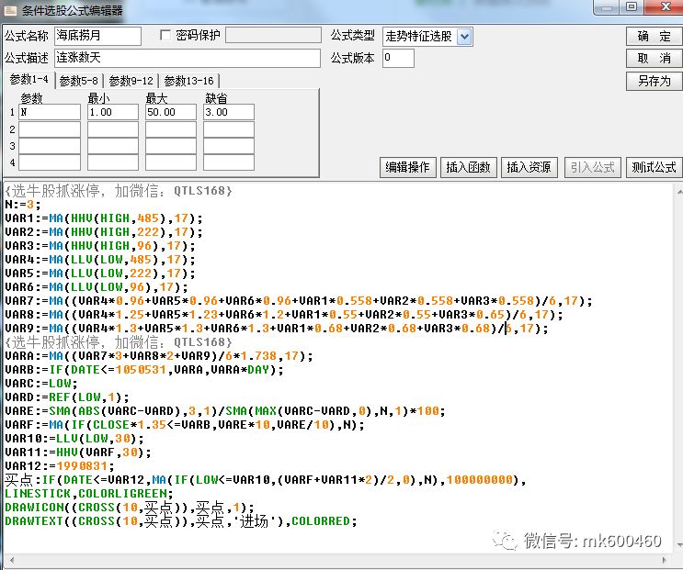The width and height of the screenshot is (683, 570).
Task: Select the 公式版本 input box
Action: click(x=398, y=58)
